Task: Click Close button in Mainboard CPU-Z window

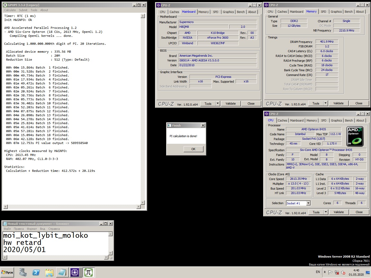Action: [x=251, y=104]
